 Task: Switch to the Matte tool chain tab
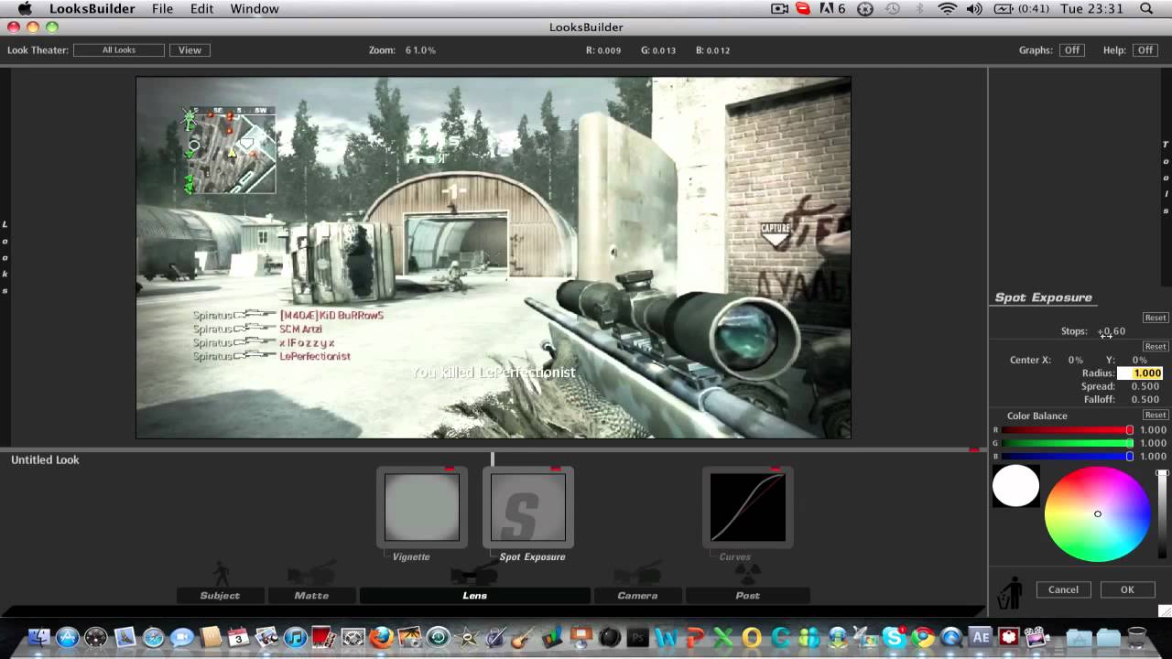(x=311, y=595)
